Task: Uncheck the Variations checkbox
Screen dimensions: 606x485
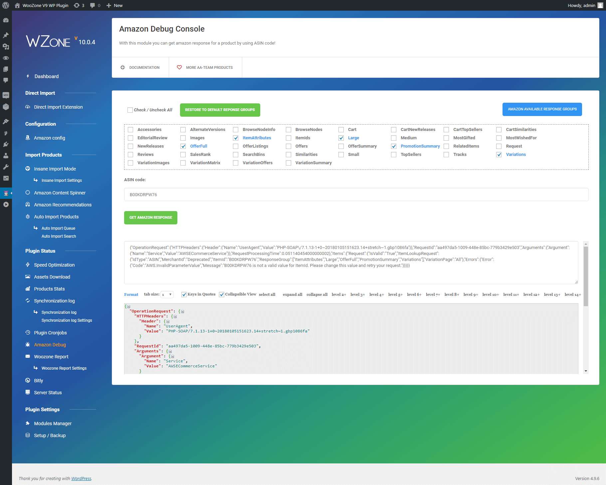Action: (499, 155)
